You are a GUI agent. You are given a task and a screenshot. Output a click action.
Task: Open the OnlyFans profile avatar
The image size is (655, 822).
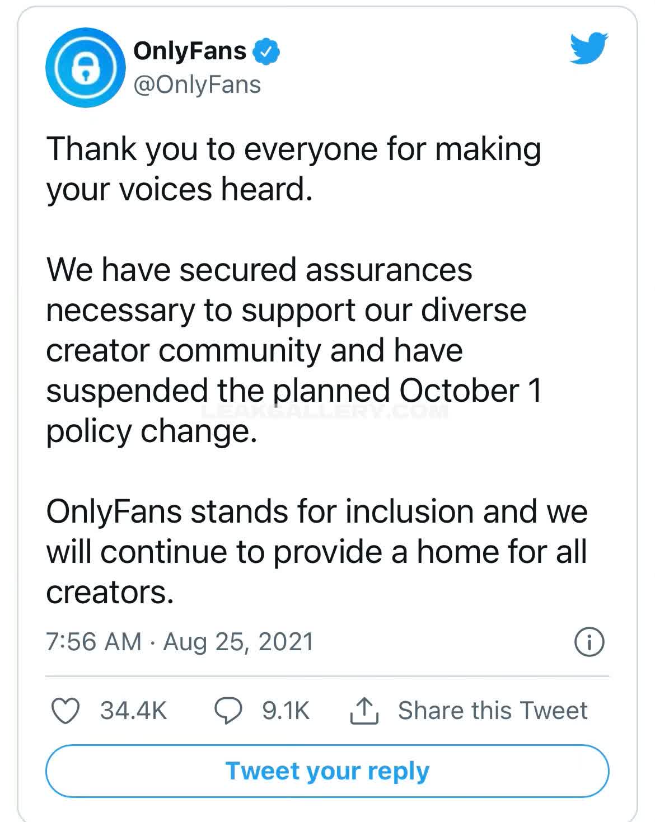(x=86, y=67)
